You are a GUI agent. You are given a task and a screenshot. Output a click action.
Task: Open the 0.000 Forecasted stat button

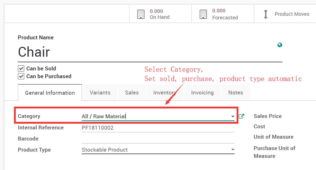point(223,14)
